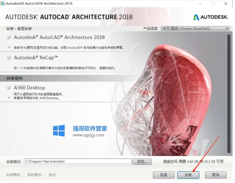This screenshot has width=235, height=183.
Task: Click the Autodesk ReCap product title
Action: click(36, 58)
